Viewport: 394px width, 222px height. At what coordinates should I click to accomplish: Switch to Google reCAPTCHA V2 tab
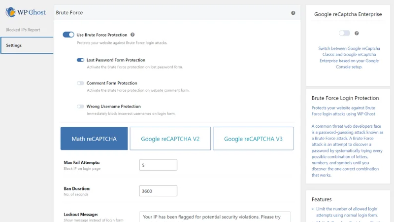pyautogui.click(x=170, y=139)
